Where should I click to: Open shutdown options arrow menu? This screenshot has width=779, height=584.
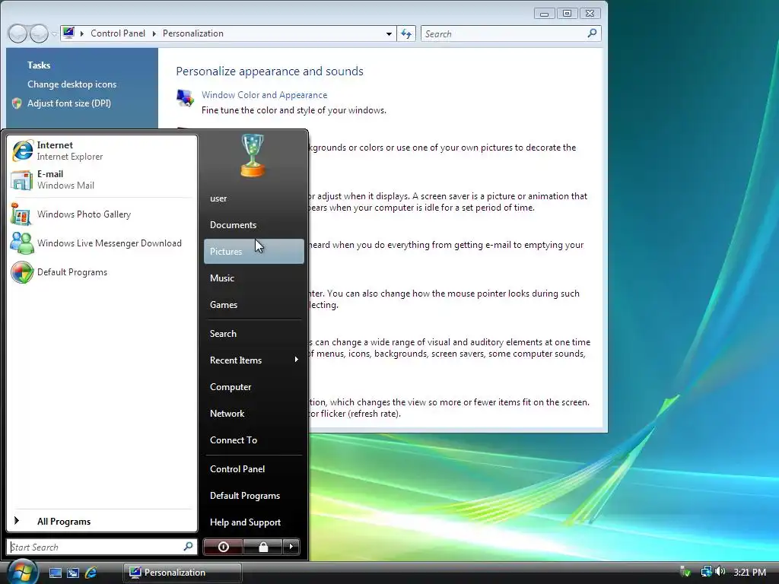[291, 547]
